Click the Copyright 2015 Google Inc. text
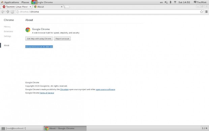 [x=46, y=86]
